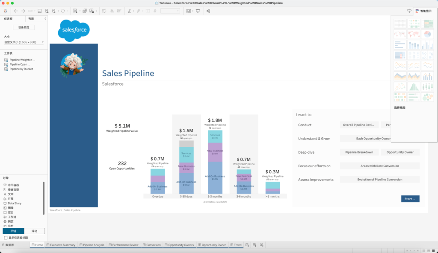The height and width of the screenshot is (253, 438).
Task: Click the new dashboard icon in bottom tabs
Action: 255,245
